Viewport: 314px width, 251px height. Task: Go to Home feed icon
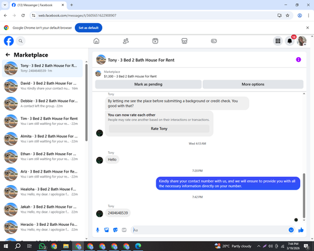(x=96, y=41)
